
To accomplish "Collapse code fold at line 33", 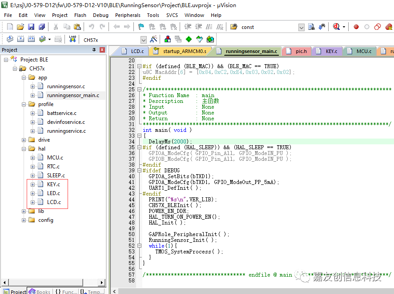I will pos(139,136).
